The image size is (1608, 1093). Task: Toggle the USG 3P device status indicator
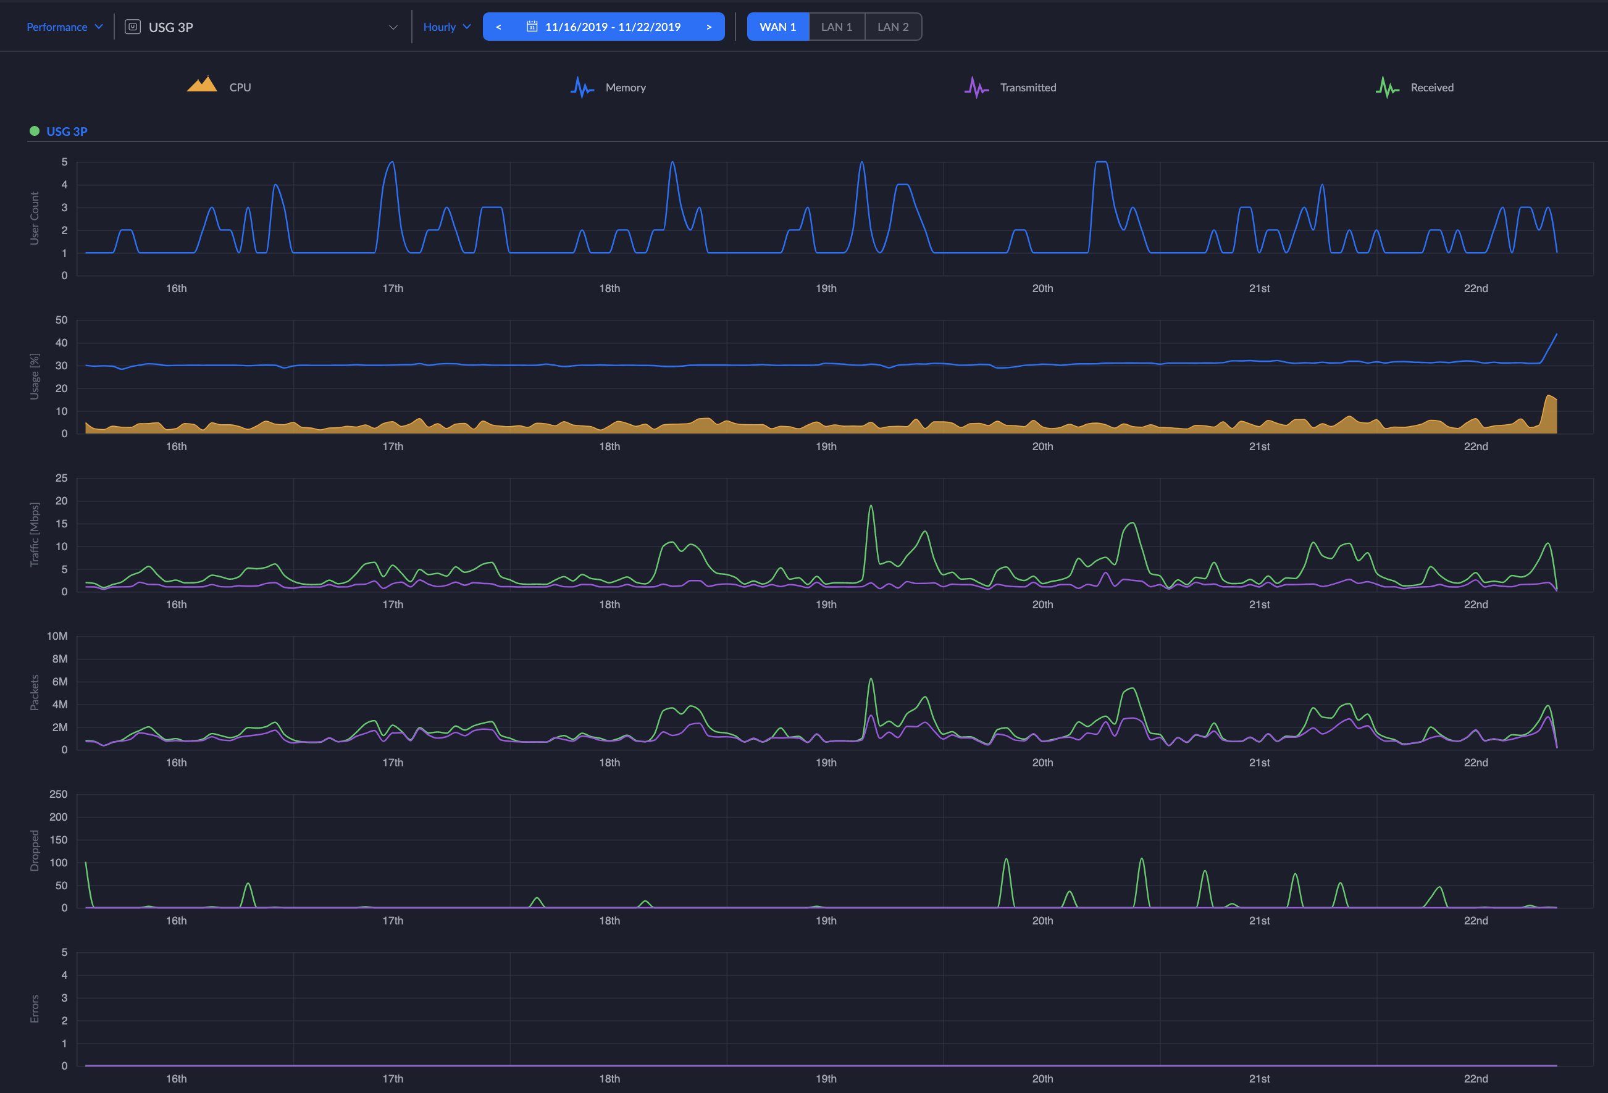(33, 130)
